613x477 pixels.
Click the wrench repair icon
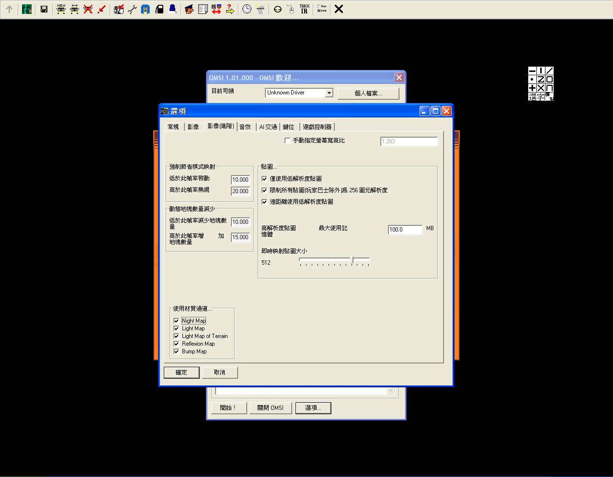pos(132,9)
